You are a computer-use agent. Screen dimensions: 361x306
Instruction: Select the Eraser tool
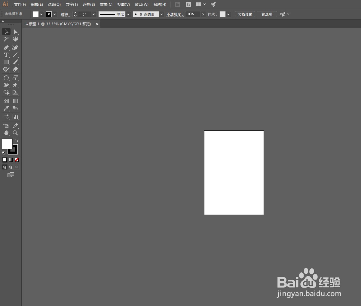click(15, 69)
